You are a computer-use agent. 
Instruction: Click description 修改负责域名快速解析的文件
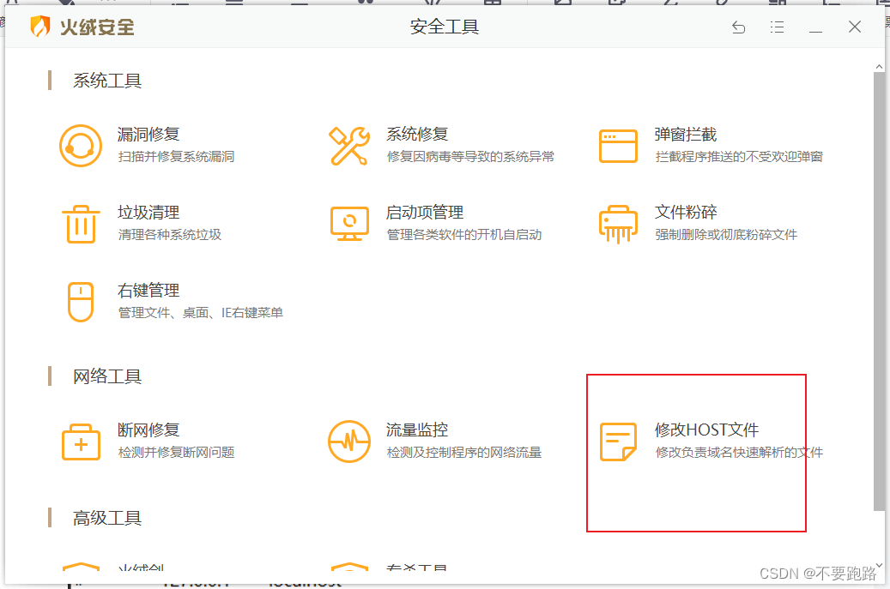[x=739, y=453]
